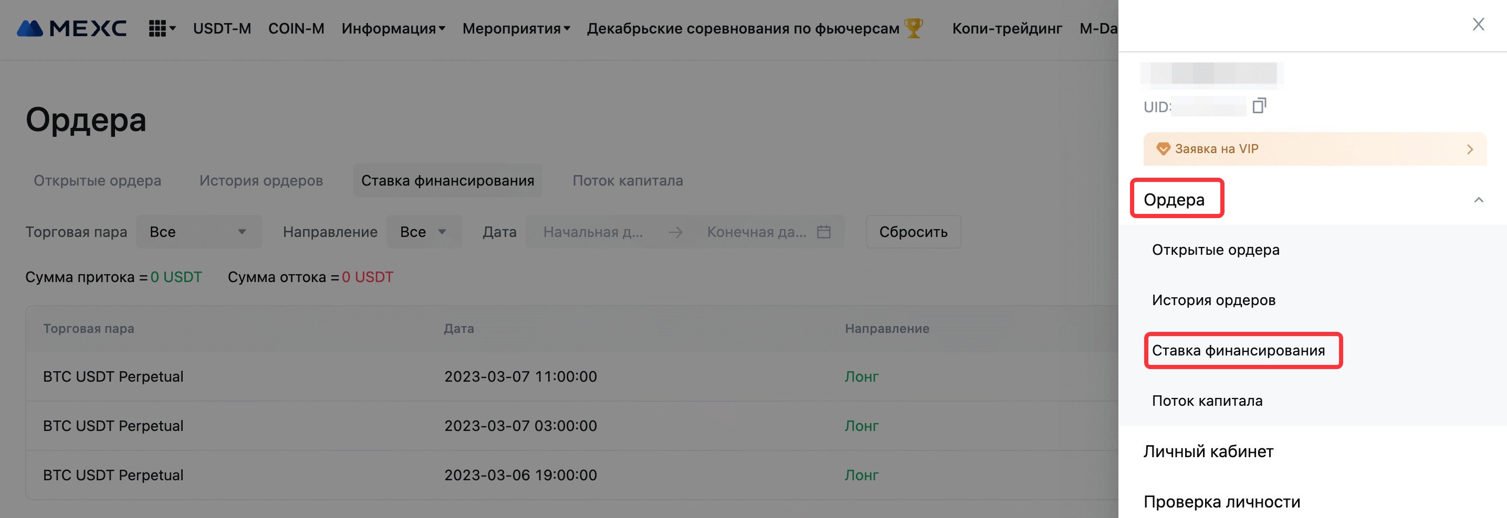This screenshot has width=1507, height=518.
Task: Open the Торговая пара dropdown
Action: (x=198, y=232)
